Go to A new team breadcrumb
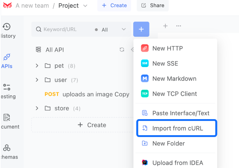 [32, 6]
